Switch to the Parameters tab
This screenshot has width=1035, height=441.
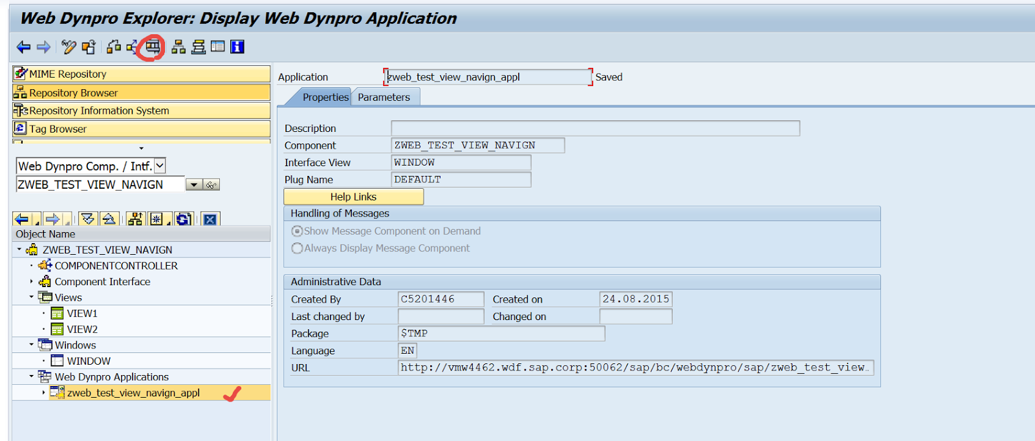384,97
